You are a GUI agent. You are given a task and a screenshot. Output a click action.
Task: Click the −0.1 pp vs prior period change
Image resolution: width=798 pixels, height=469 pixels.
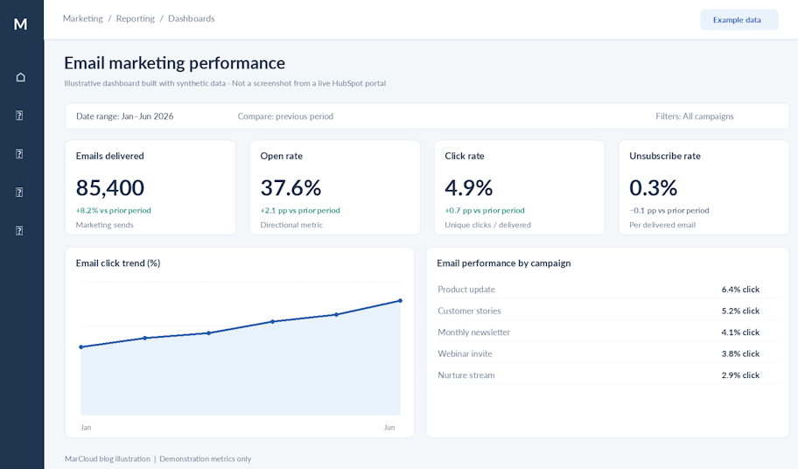tap(669, 211)
